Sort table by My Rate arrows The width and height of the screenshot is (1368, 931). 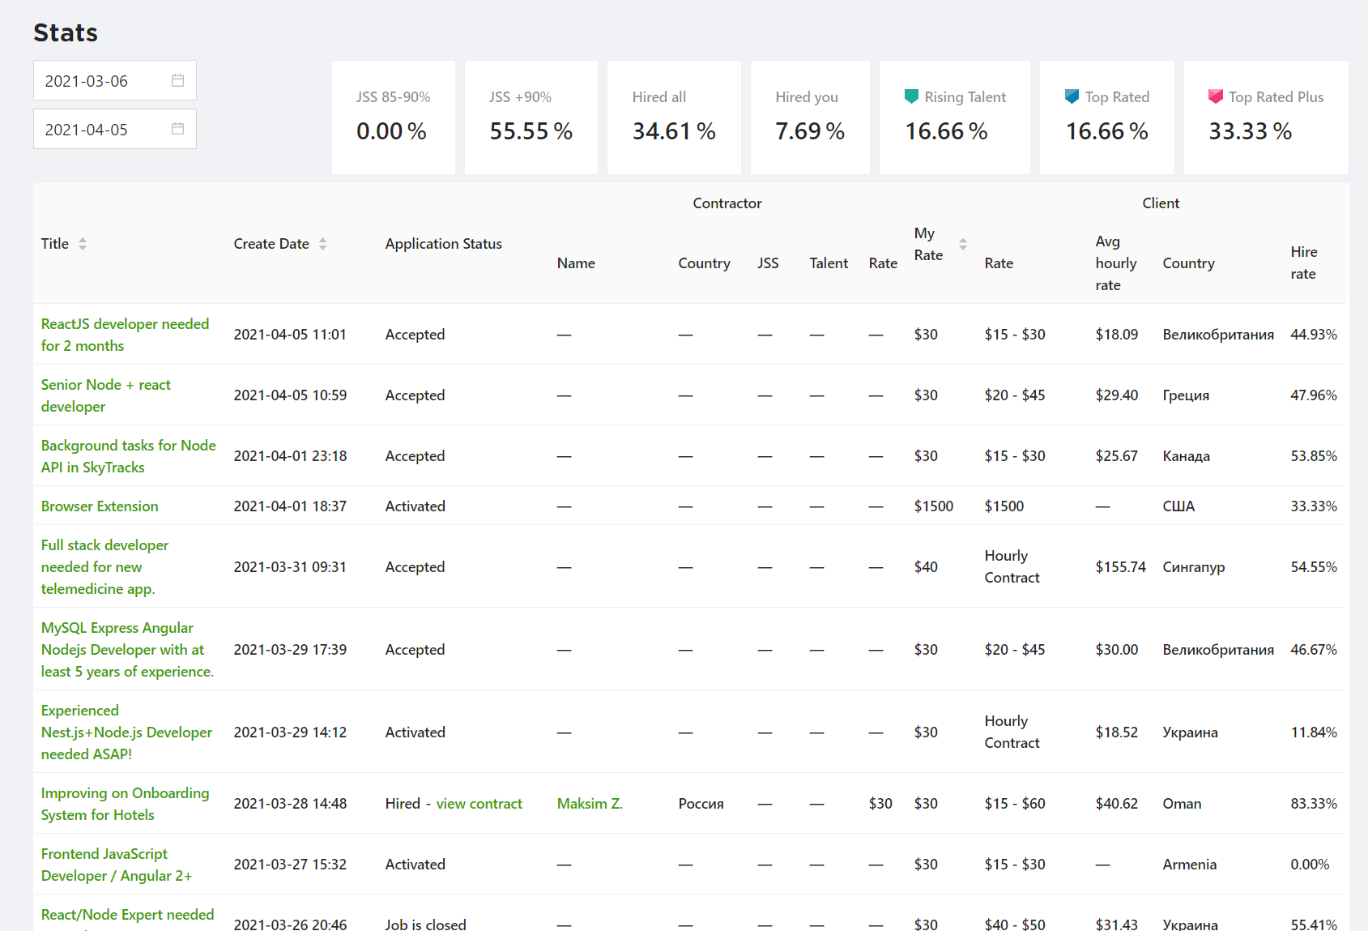coord(963,244)
